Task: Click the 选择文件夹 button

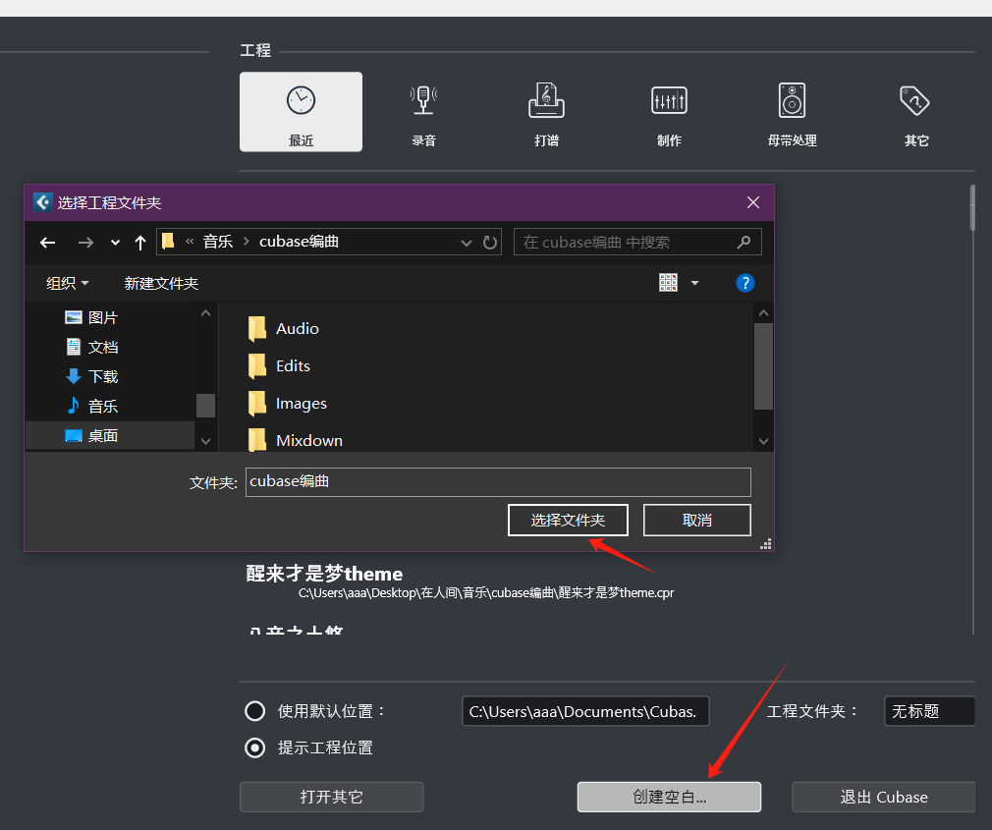Action: (x=568, y=520)
